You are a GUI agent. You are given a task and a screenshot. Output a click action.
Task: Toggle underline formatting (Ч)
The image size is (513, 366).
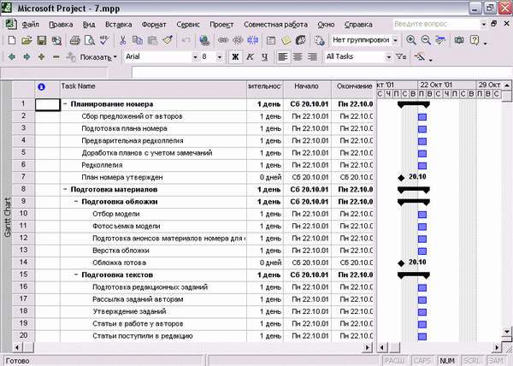coord(264,57)
